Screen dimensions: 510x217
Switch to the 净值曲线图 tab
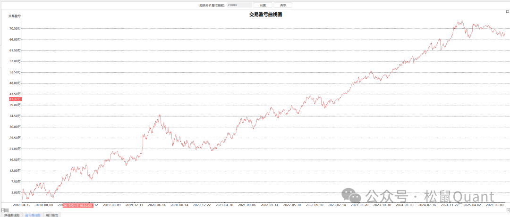(12, 215)
